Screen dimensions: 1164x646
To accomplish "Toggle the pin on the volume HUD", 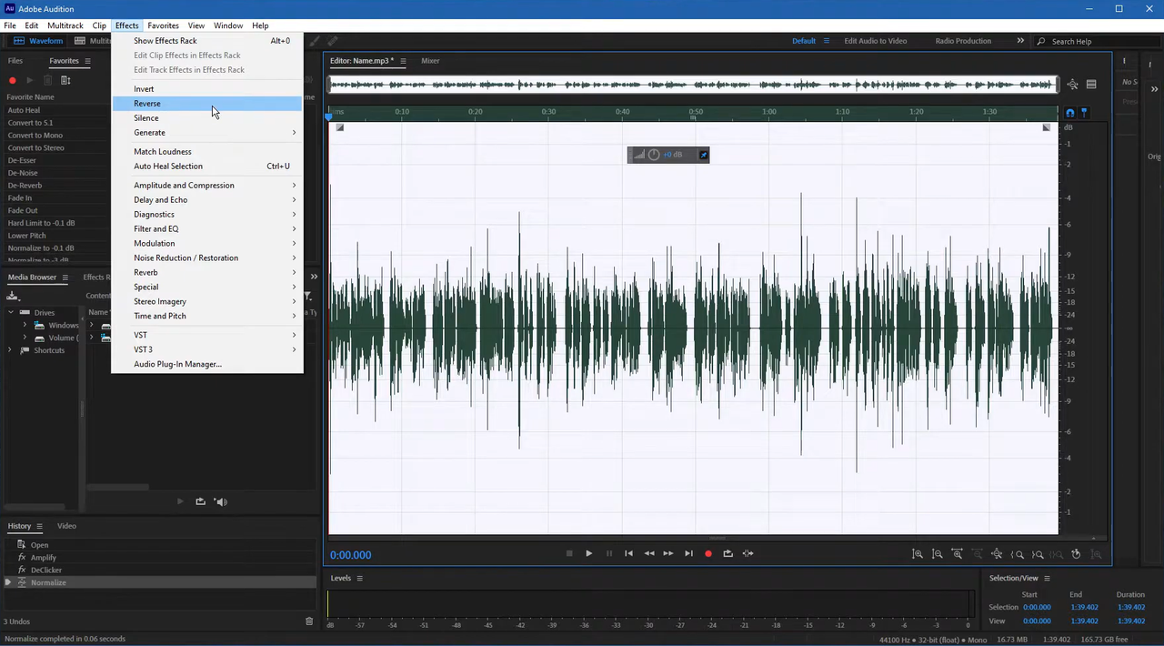I will [703, 155].
